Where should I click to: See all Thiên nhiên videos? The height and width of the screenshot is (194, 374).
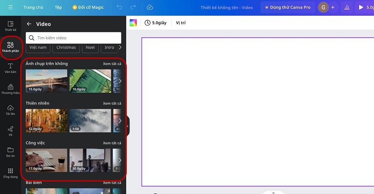(112, 104)
